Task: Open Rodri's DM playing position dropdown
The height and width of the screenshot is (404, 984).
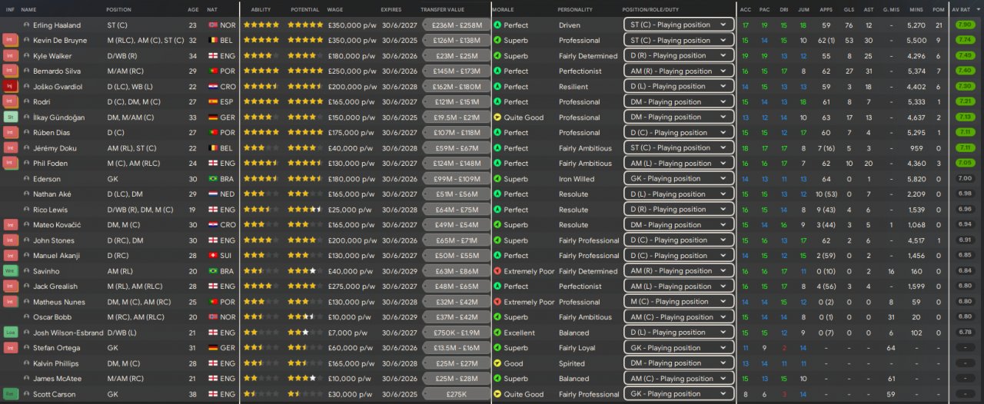Action: click(x=679, y=101)
